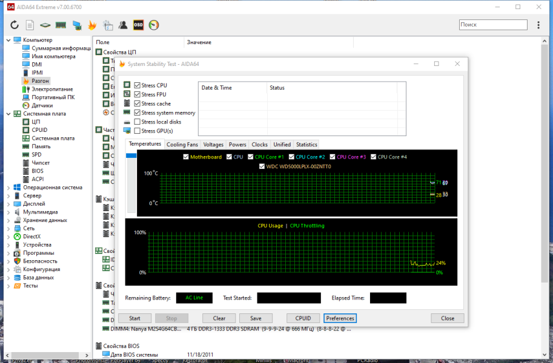Open the memory benchmark RAM icon

[61, 25]
